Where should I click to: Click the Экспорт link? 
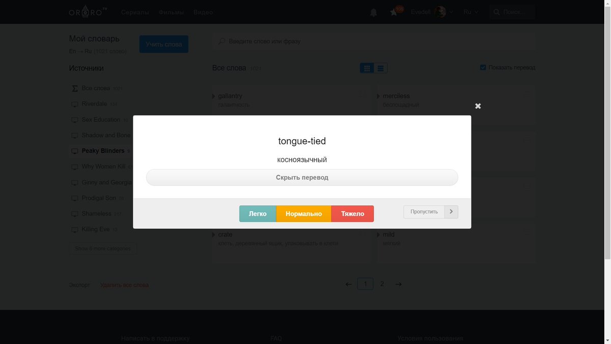[79, 285]
